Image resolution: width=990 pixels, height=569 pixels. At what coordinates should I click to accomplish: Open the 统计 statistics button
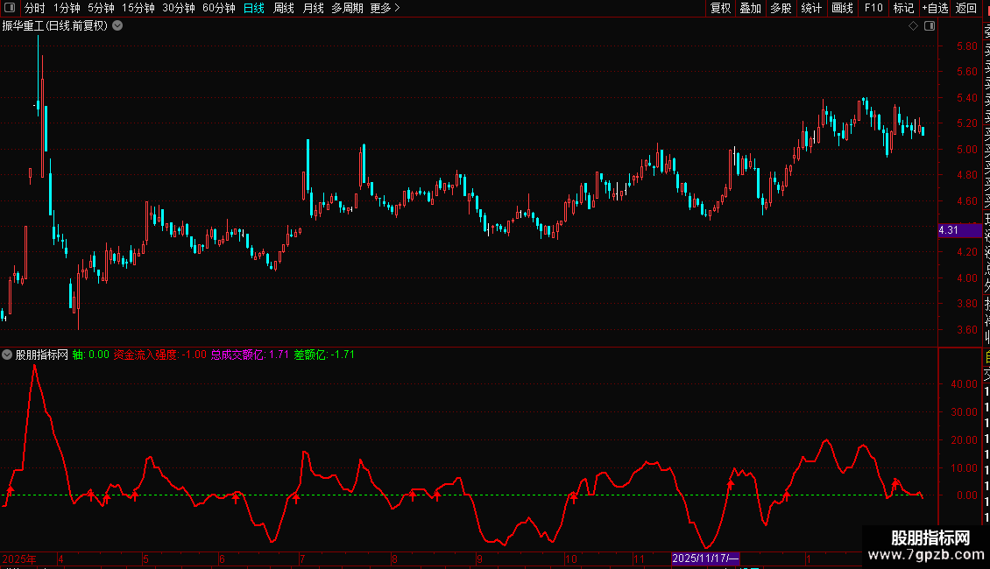811,8
